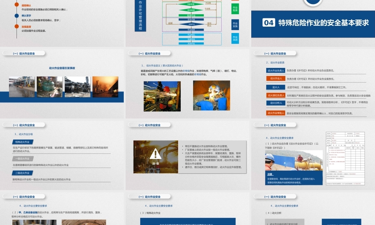Click the orange dot beside 加强监督
This screenshot has width=375, height=225.
(x=16, y=27)
